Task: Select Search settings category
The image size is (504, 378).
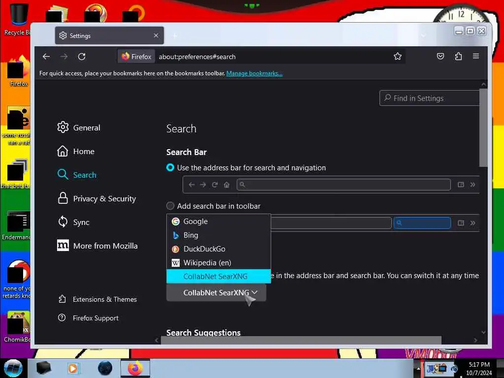Action: point(77,175)
